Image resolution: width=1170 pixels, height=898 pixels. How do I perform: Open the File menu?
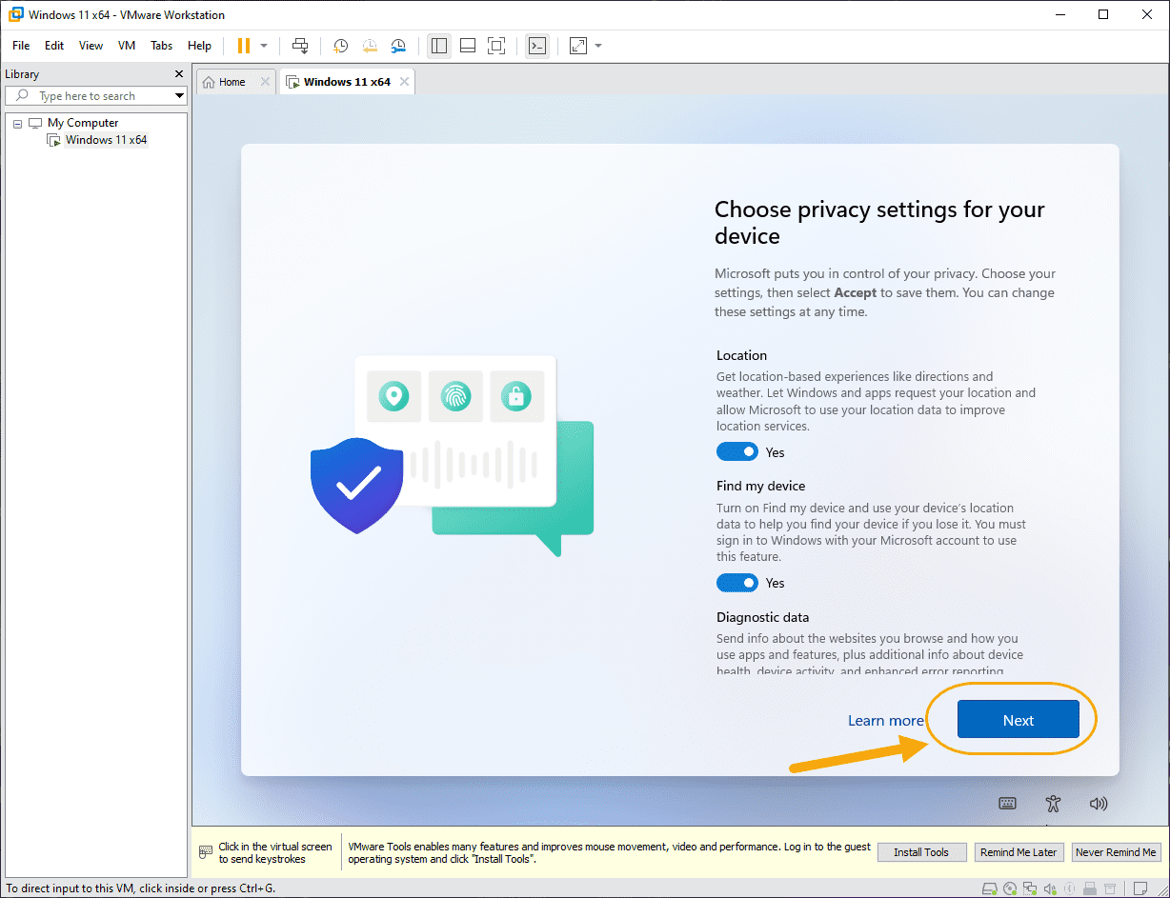pos(21,46)
